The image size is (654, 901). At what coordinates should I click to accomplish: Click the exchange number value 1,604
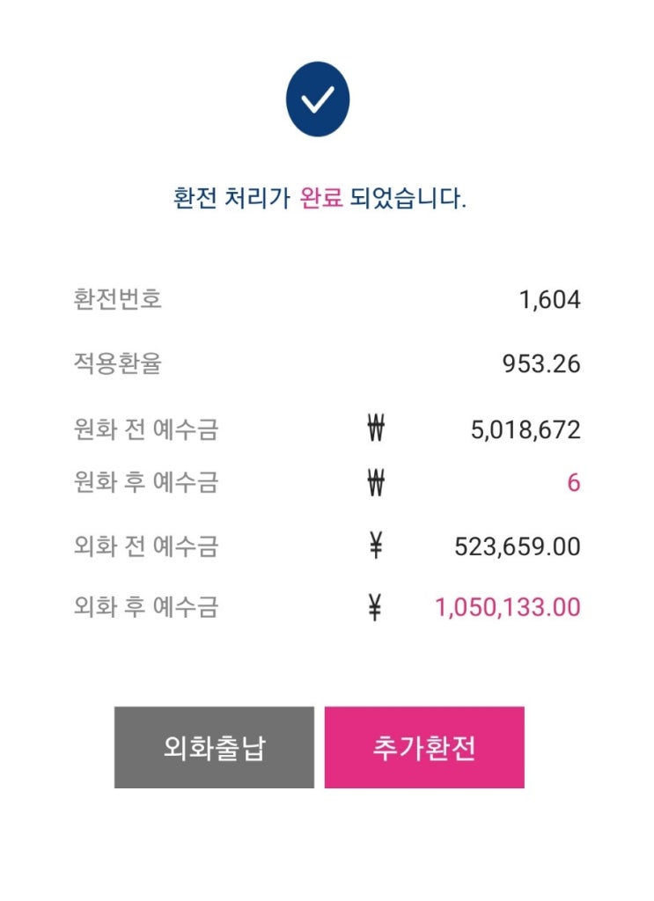pyautogui.click(x=549, y=300)
